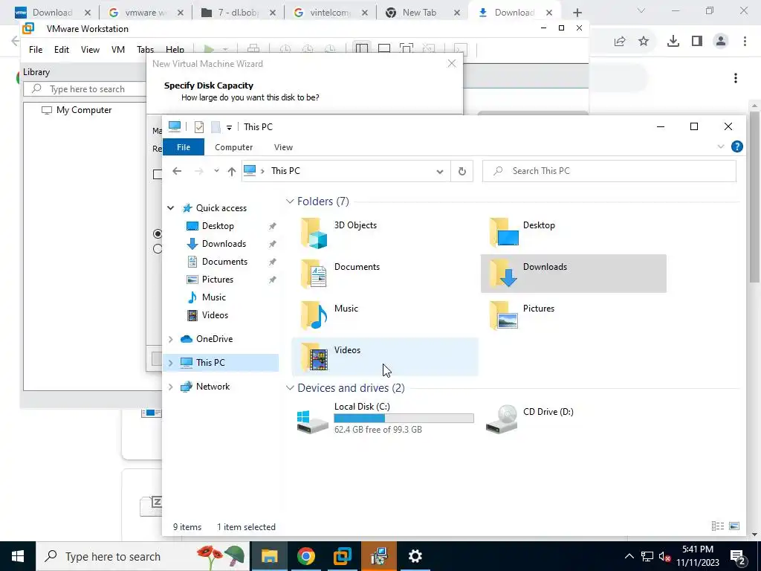Select Pictures in Quick access
The width and height of the screenshot is (761, 571).
(x=218, y=280)
